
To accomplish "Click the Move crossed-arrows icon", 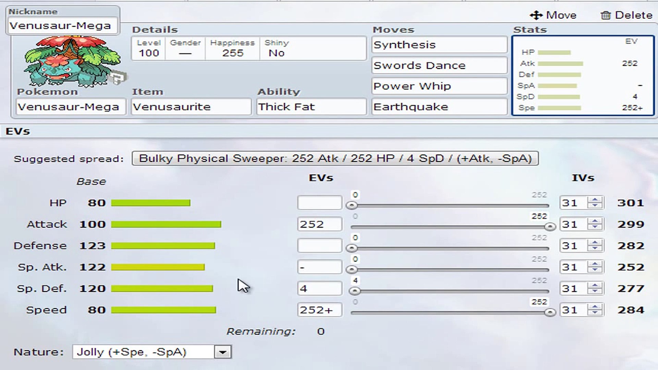I will click(x=537, y=15).
